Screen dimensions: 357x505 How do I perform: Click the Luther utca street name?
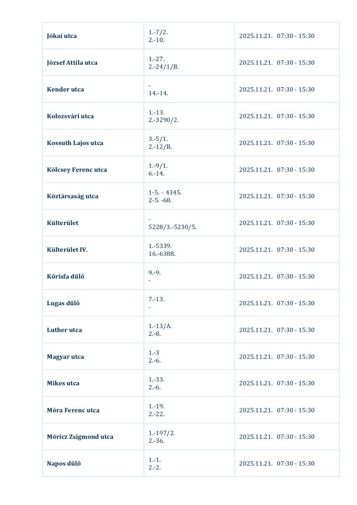[x=64, y=330]
